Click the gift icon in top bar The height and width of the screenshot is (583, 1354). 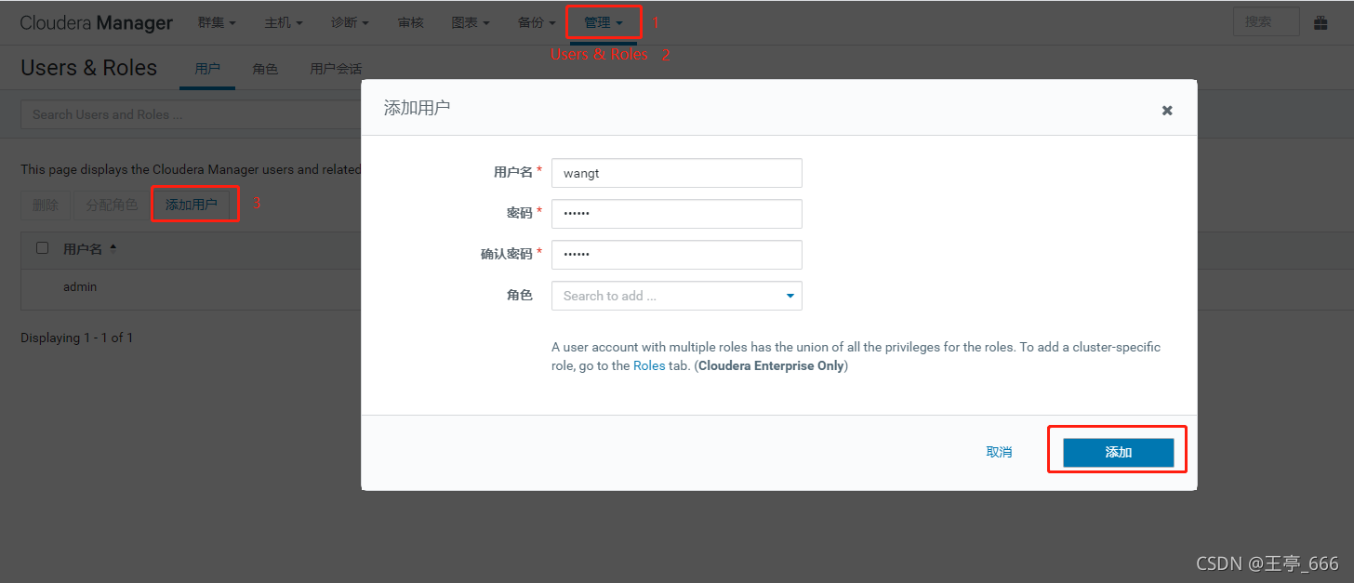[x=1321, y=22]
